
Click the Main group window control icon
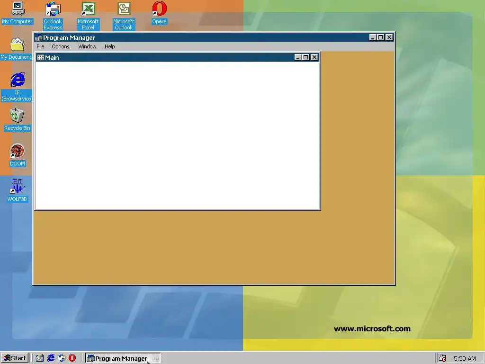(41, 57)
